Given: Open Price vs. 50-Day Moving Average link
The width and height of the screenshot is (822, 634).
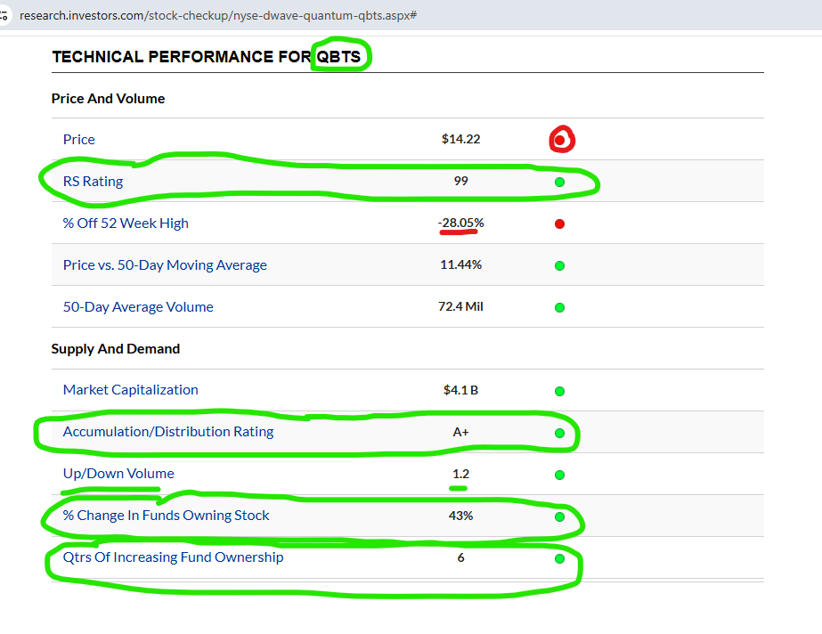Looking at the screenshot, I should tap(165, 265).
